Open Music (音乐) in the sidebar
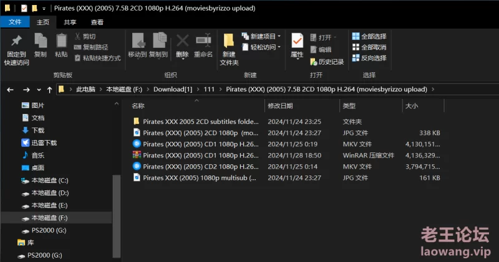The height and width of the screenshot is (262, 499). coord(33,156)
